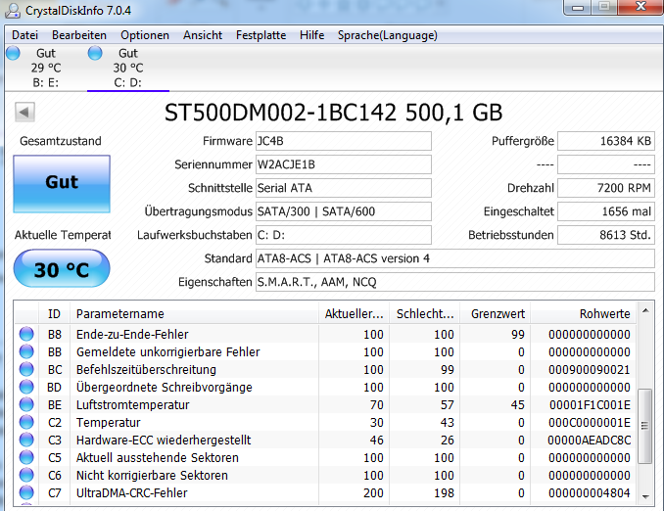Open the Festplatte menu
Image resolution: width=664 pixels, height=511 pixels.
(x=261, y=35)
